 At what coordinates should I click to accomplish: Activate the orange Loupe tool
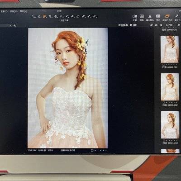tap(44, 16)
